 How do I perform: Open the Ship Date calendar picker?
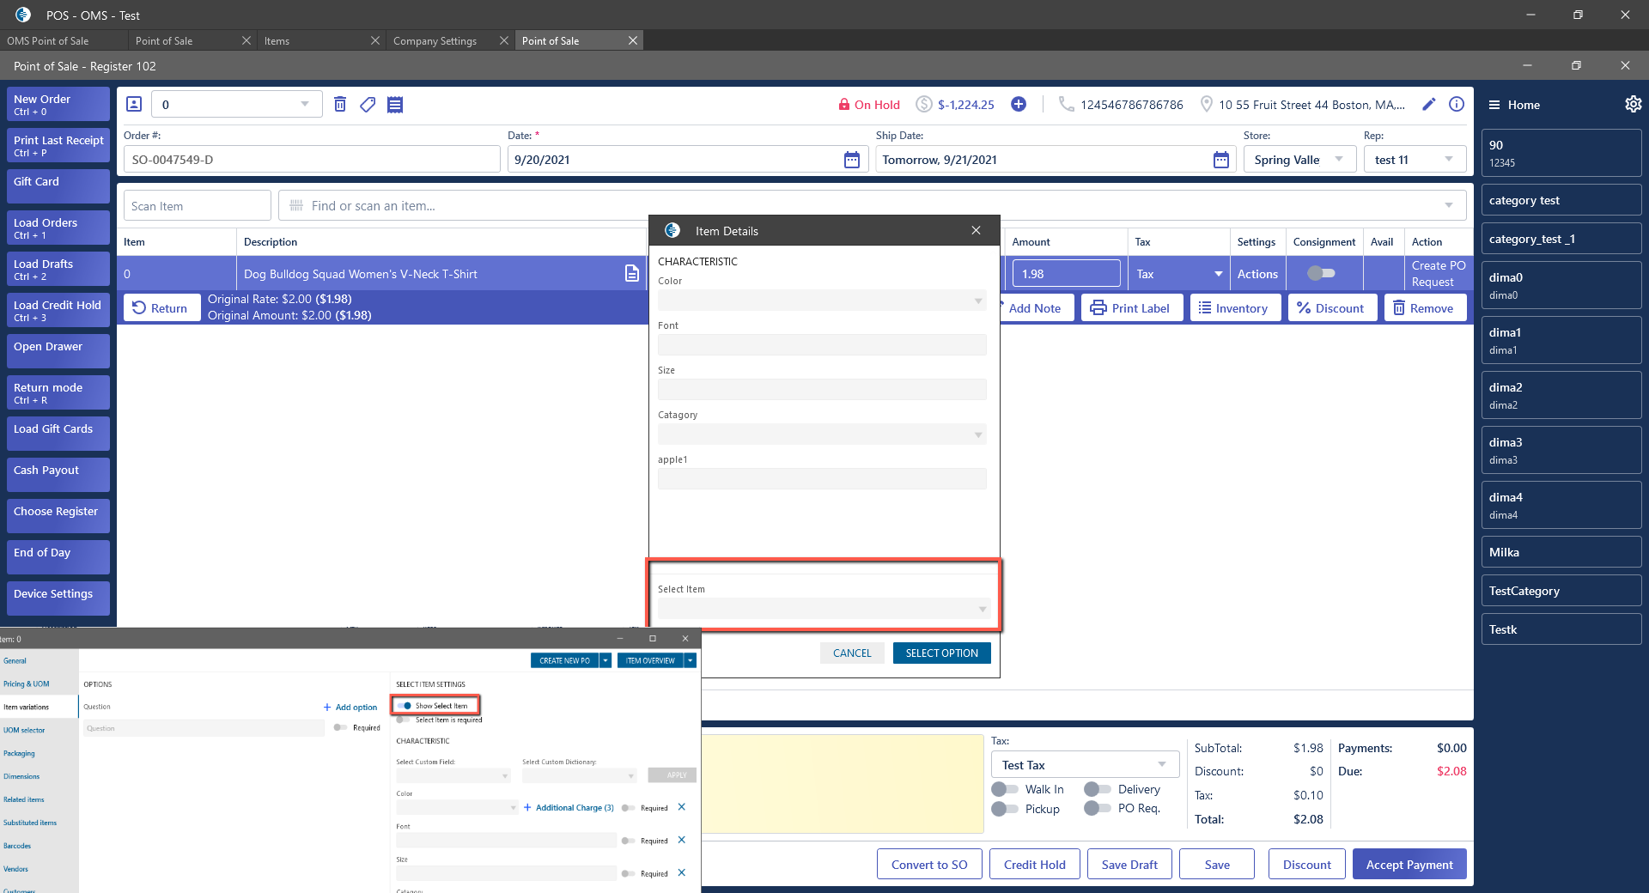tap(1221, 160)
